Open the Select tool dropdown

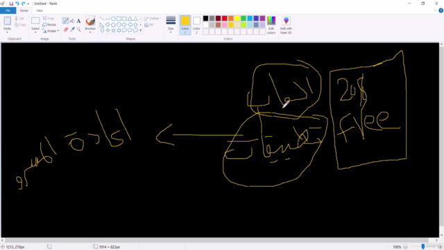pos(35,33)
